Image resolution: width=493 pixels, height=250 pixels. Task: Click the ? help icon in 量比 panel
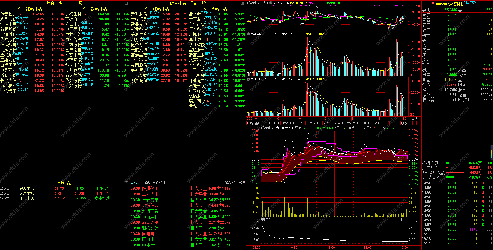point(402,219)
